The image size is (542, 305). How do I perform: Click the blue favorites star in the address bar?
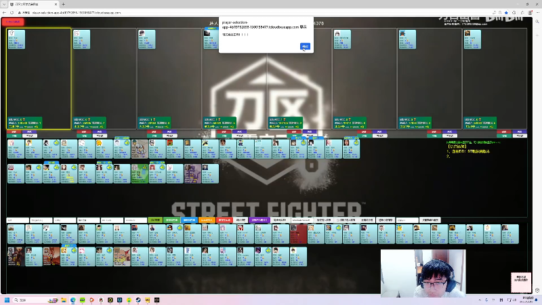pos(506,12)
